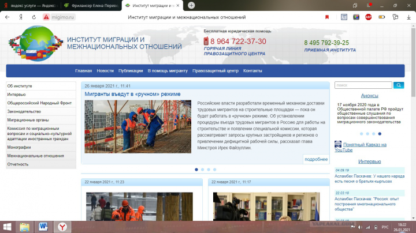Open the browser downloads arrow
Image resolution: width=416 pixels, height=233 pixels.
[408, 17]
